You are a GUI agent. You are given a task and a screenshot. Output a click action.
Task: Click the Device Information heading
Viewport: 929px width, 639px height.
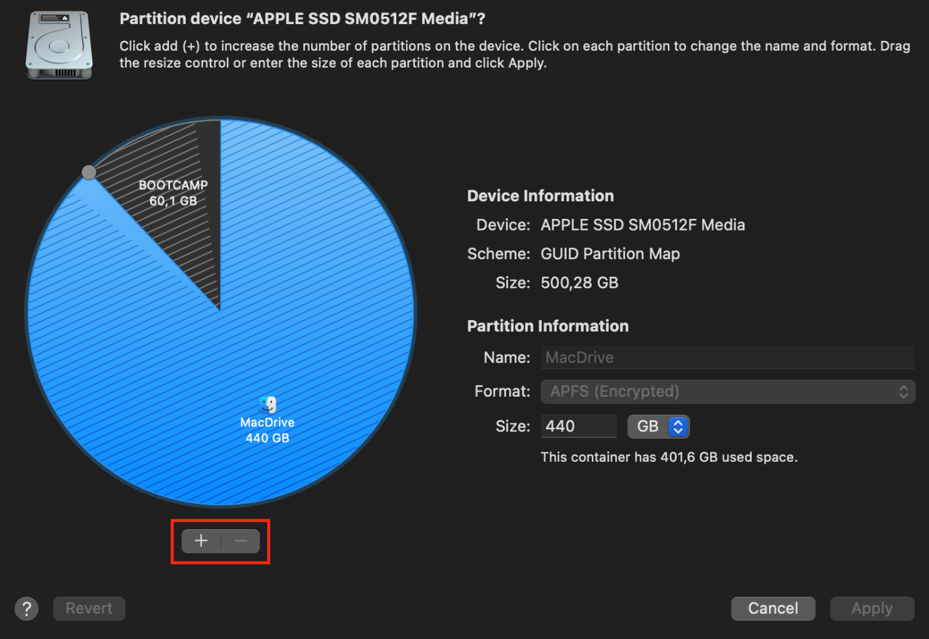540,195
